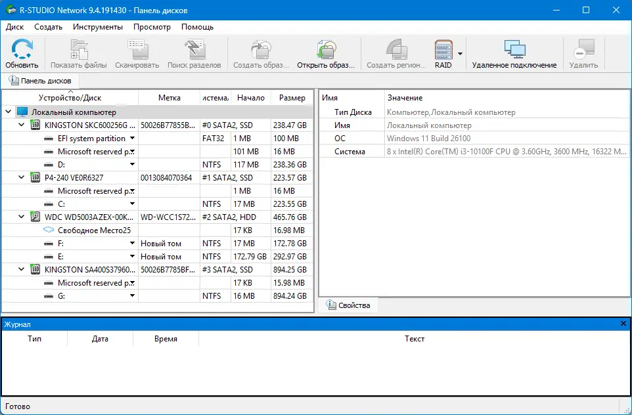The height and width of the screenshot is (415, 632).
Task: Open Удаленное подключение via its icon
Action: pos(515,51)
